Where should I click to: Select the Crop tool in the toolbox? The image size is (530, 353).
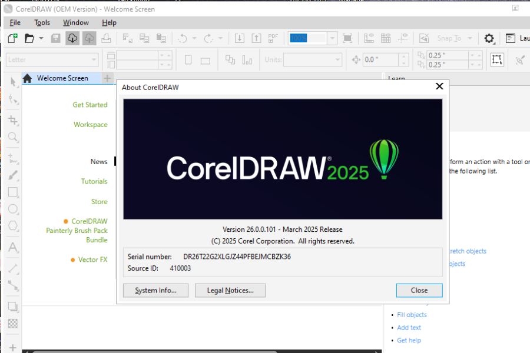pos(13,120)
